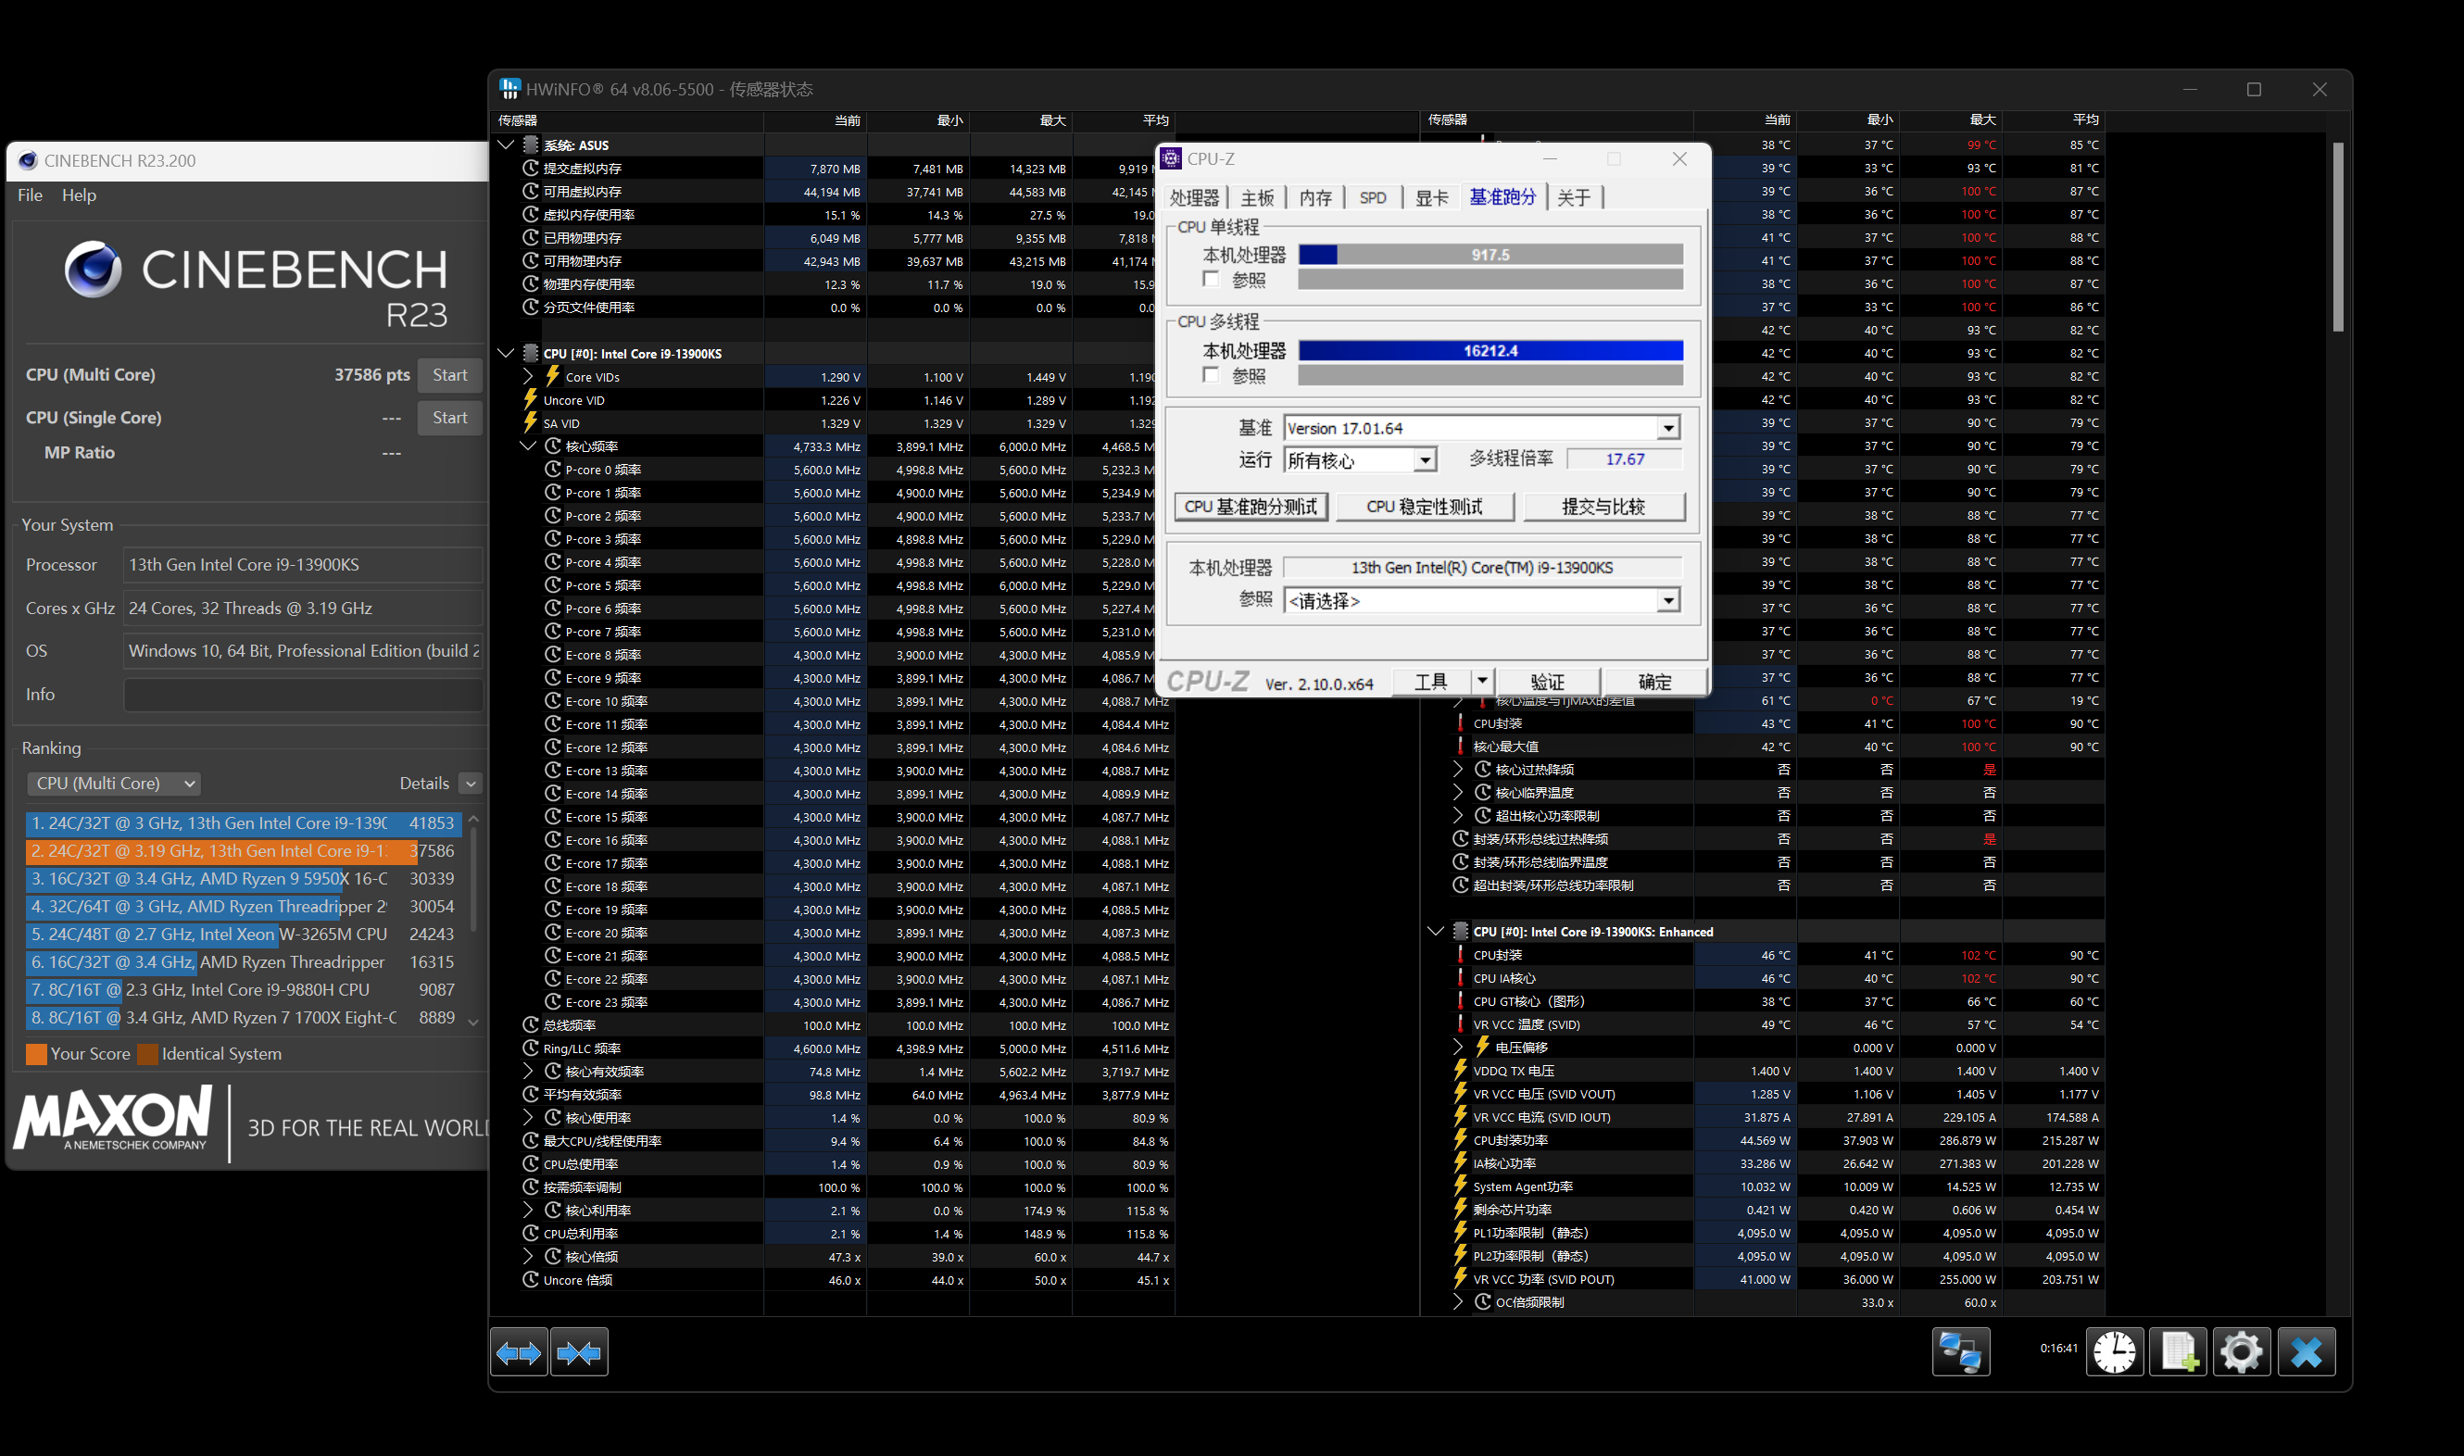
Task: Open the 运行 所有核心 dropdown
Action: point(1425,460)
